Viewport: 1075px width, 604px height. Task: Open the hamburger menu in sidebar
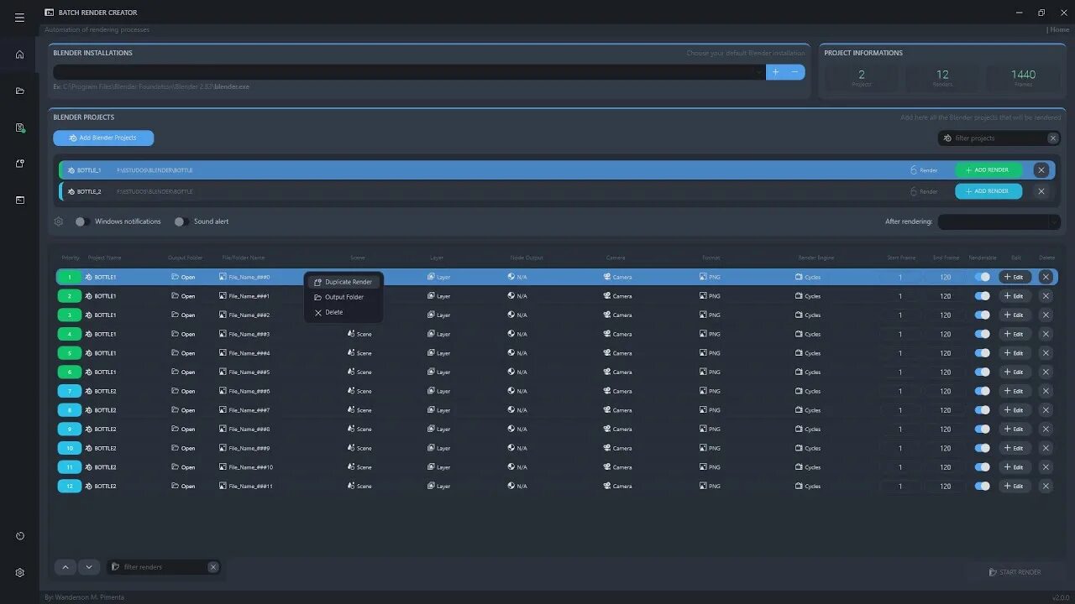click(19, 18)
